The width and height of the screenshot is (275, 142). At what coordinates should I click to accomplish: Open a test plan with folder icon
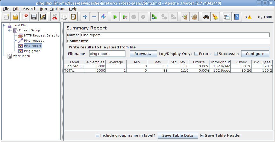click(15, 17)
